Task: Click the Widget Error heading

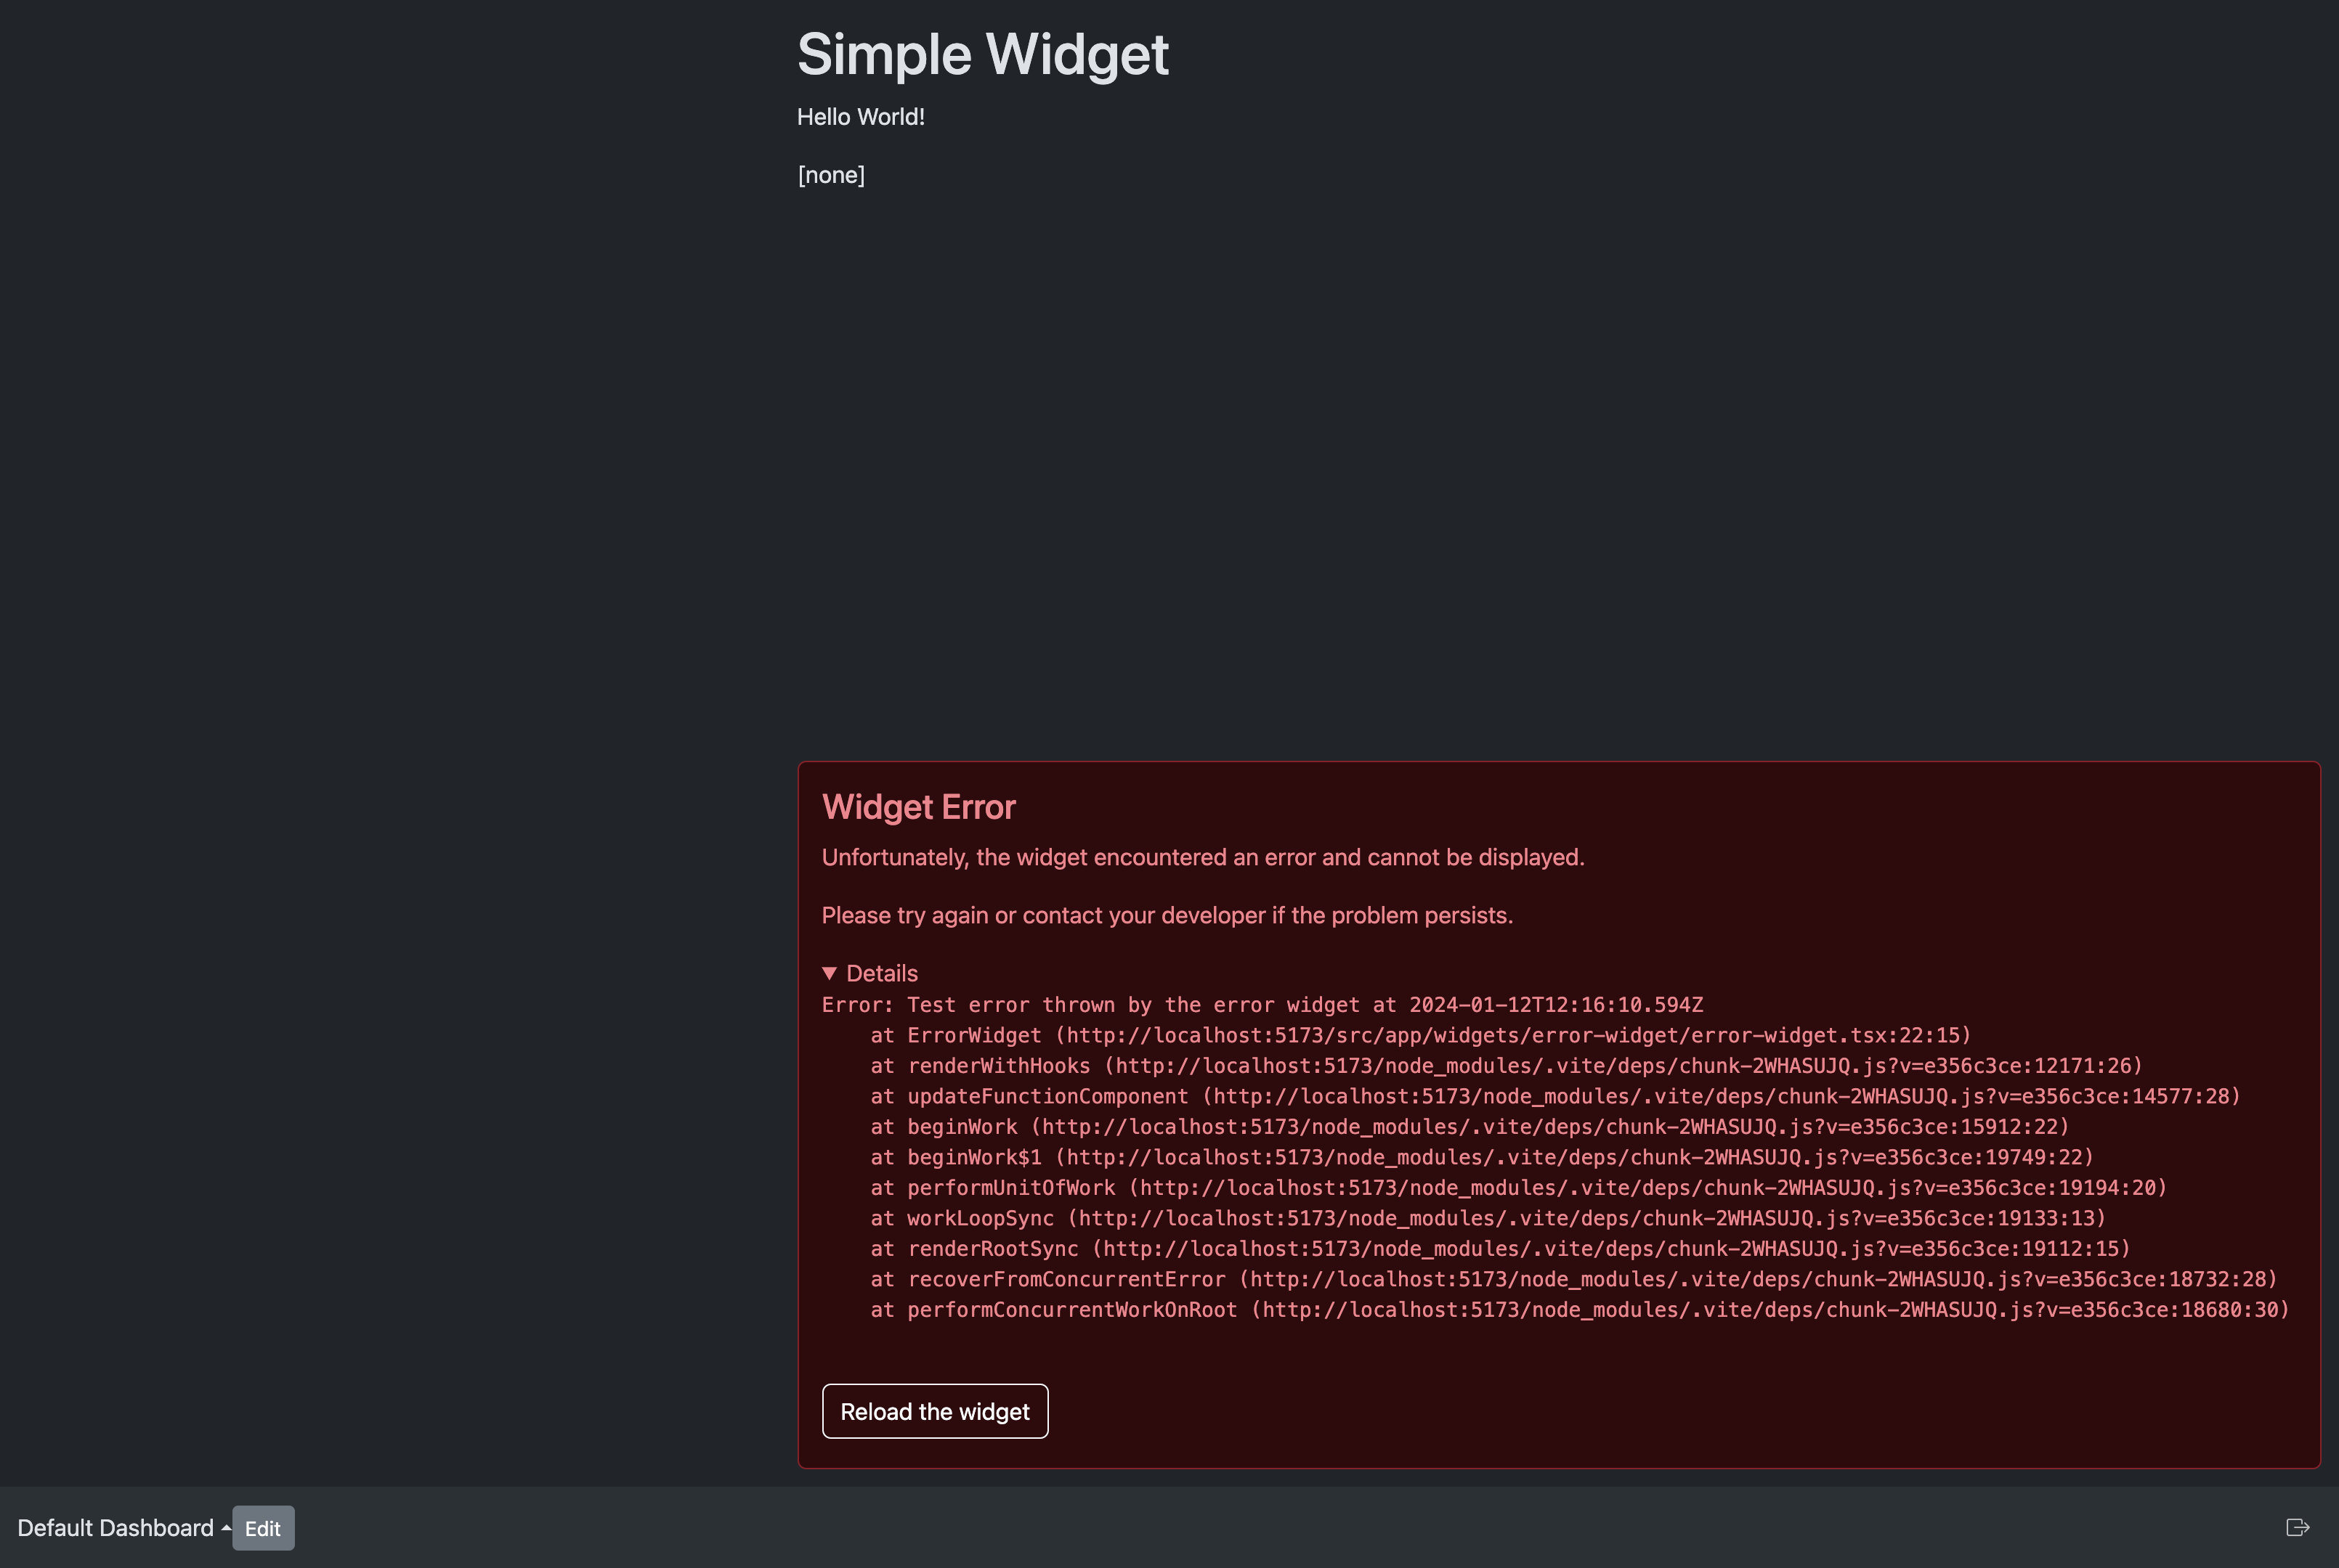Action: click(x=918, y=807)
